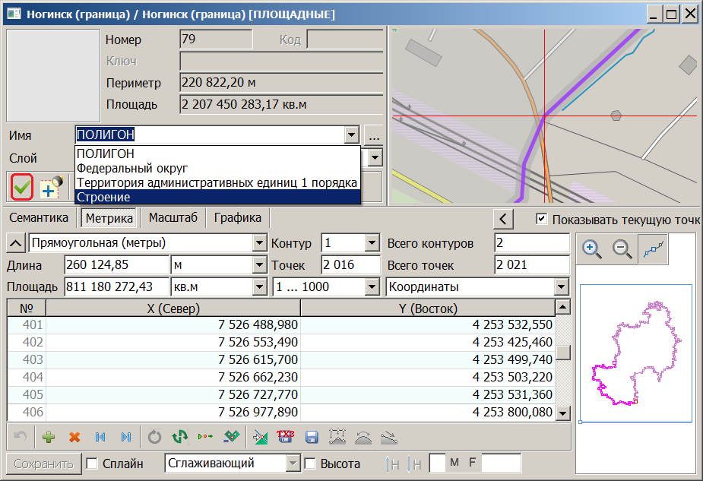Save metrics with the diskette icon
The height and width of the screenshot is (481, 703).
312,436
